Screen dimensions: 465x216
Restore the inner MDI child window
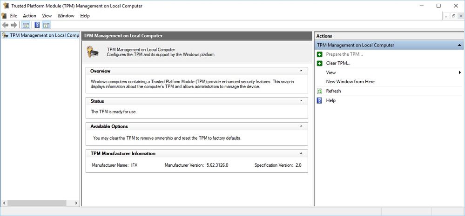tap(454, 16)
